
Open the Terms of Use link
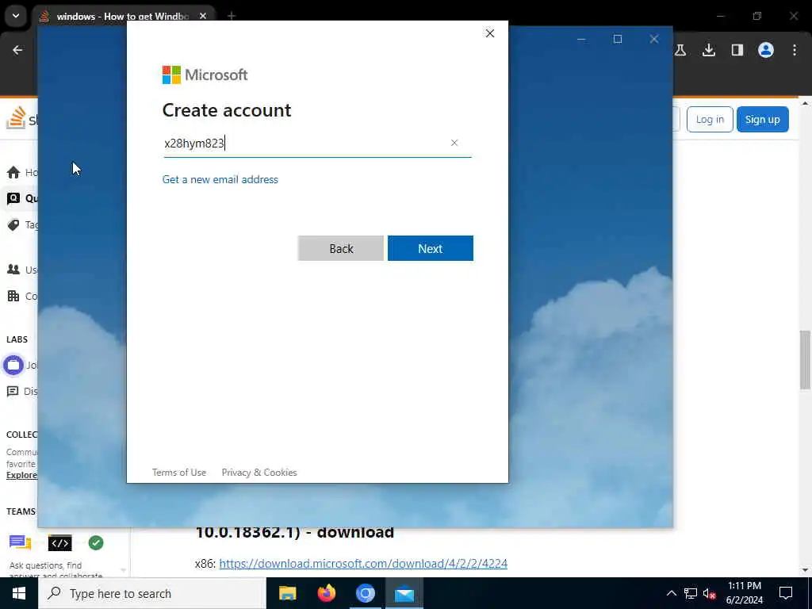coord(179,473)
